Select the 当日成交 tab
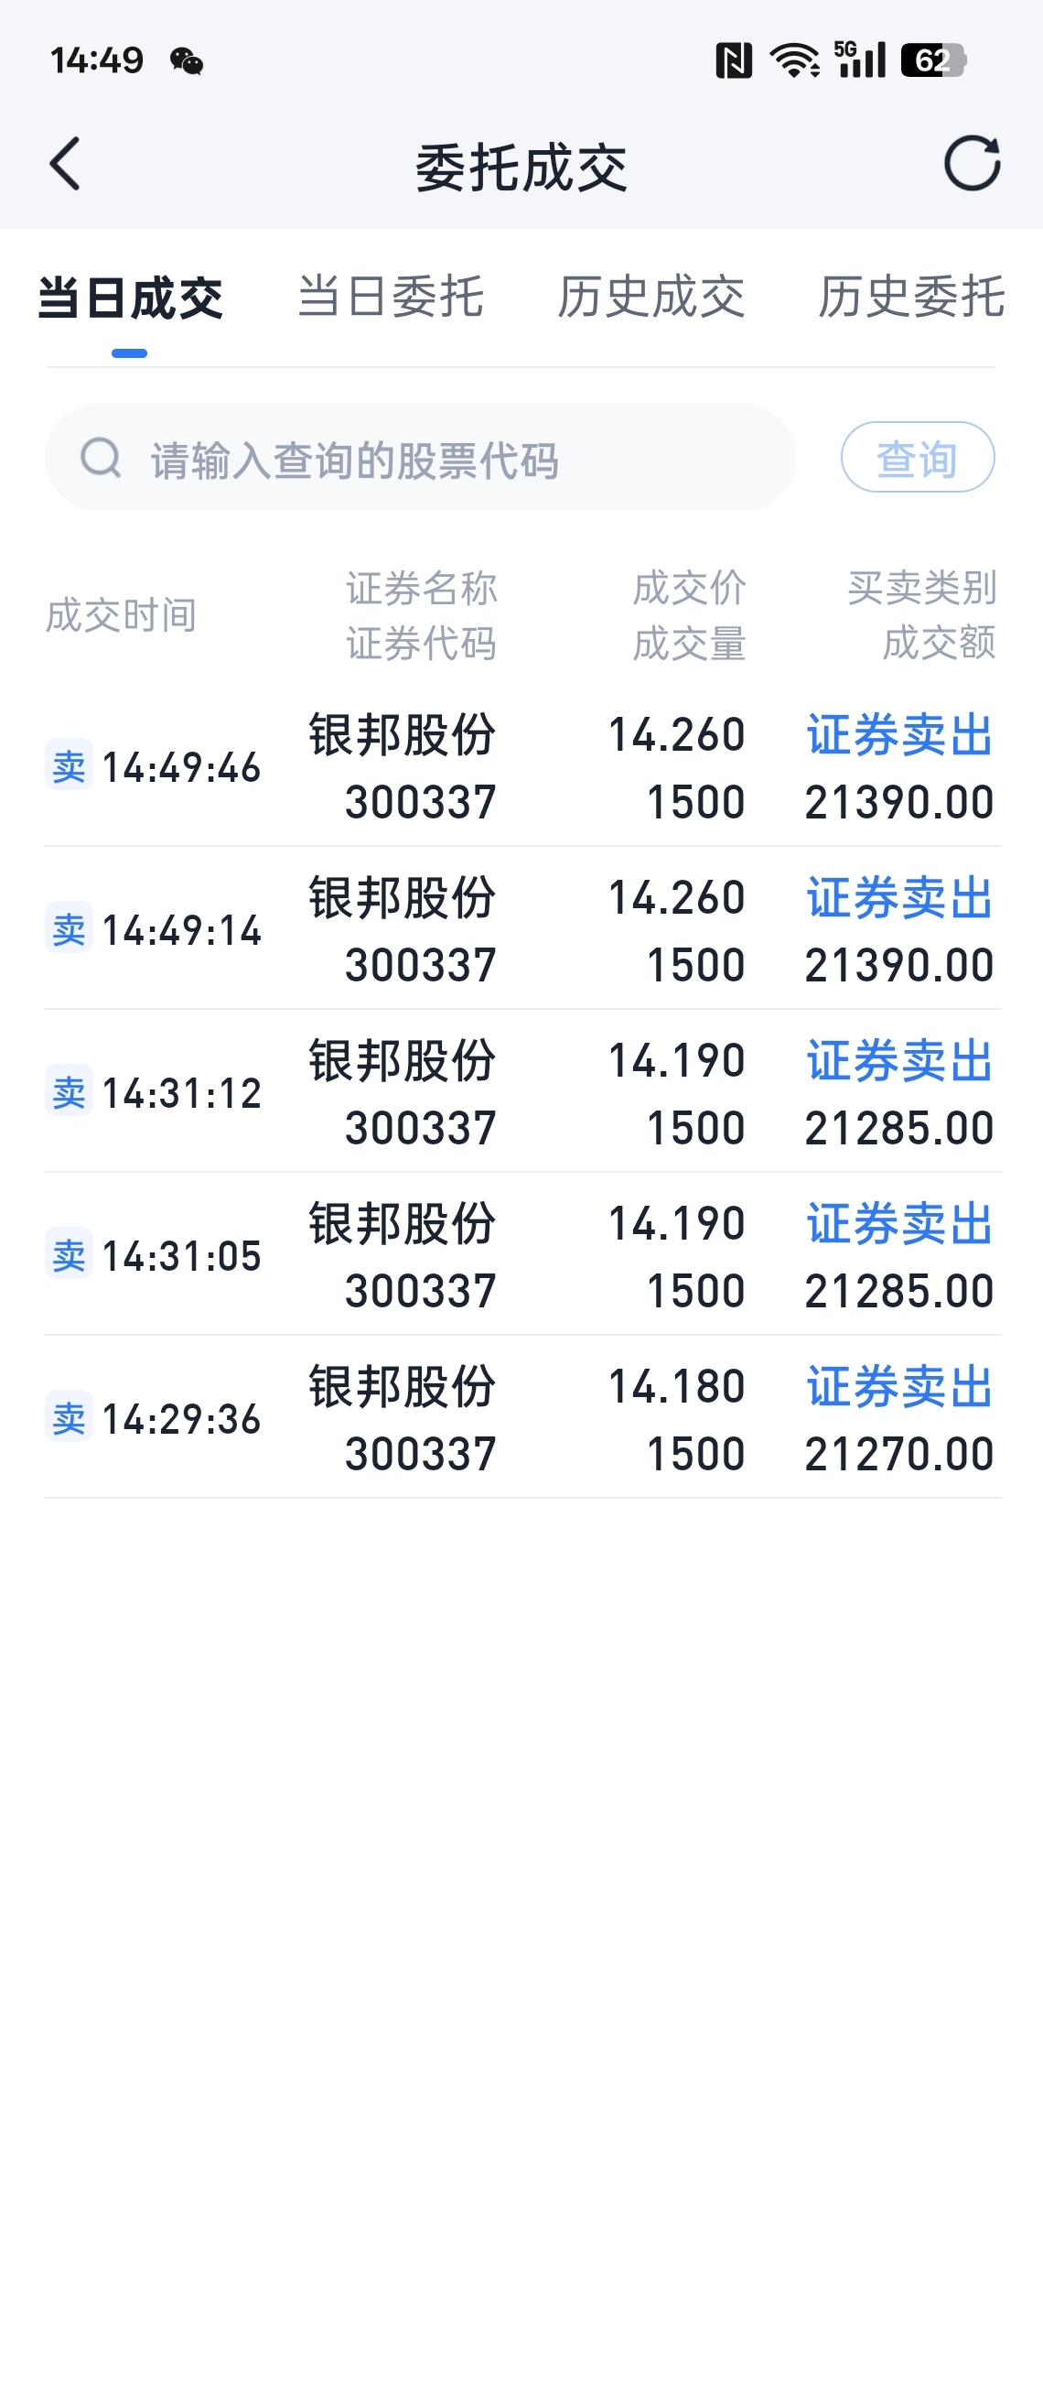This screenshot has height=2395, width=1043. click(x=130, y=298)
